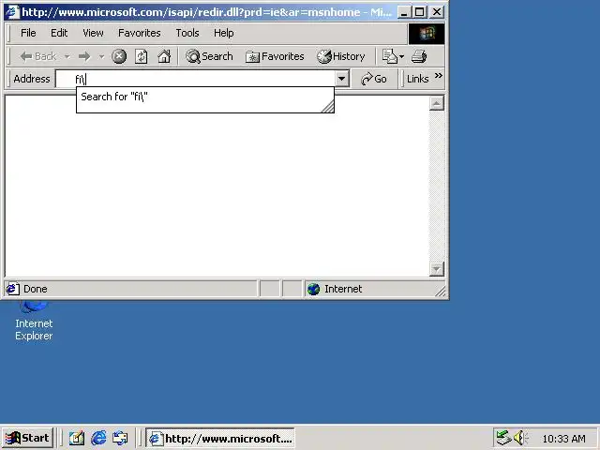Click the Back navigation button

point(37,56)
